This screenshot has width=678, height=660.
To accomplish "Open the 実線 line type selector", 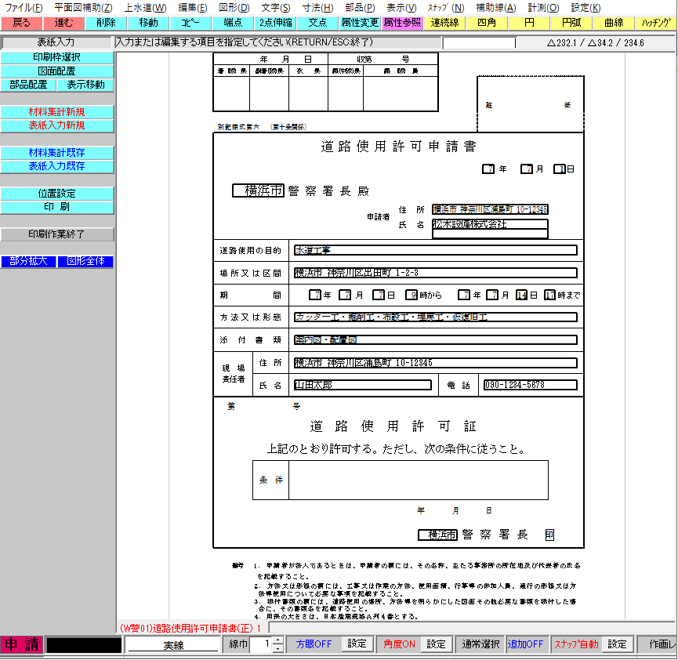I will (x=173, y=645).
